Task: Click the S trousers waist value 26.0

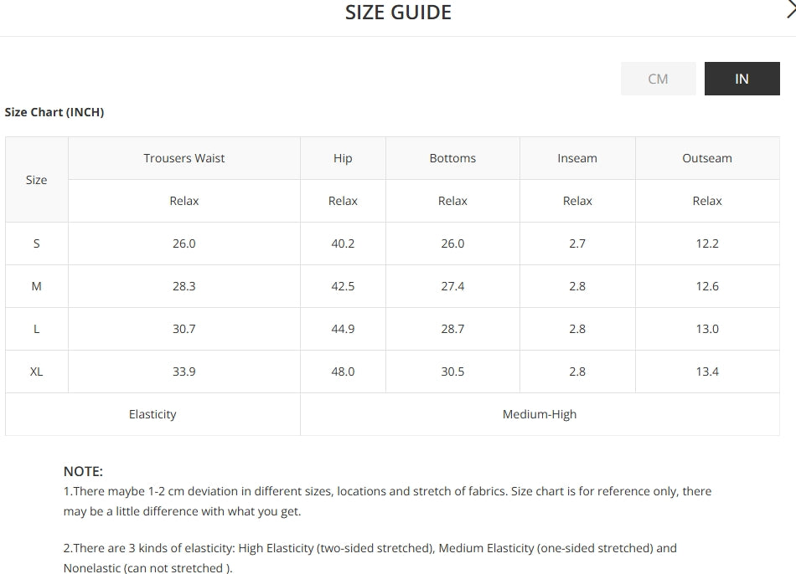Action: pos(183,243)
